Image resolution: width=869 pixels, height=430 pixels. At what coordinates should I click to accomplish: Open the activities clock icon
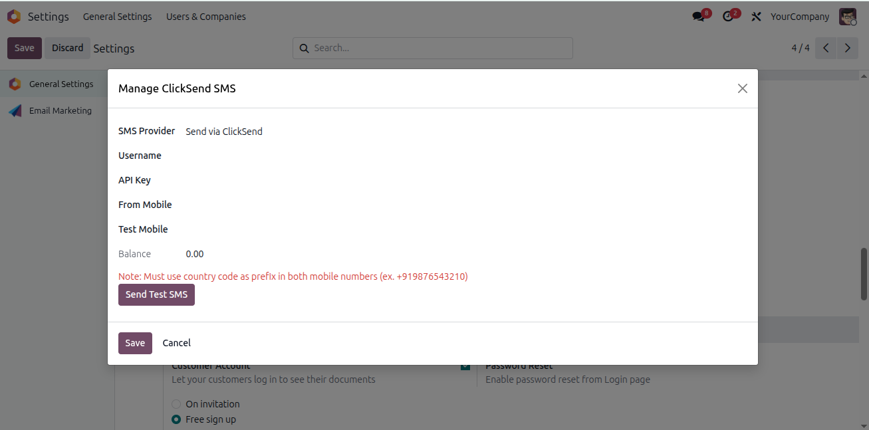click(729, 17)
